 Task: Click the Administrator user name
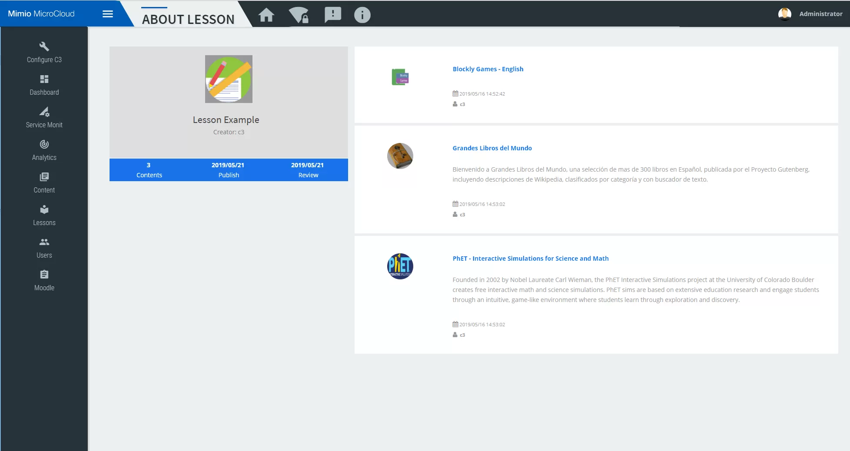[821, 14]
